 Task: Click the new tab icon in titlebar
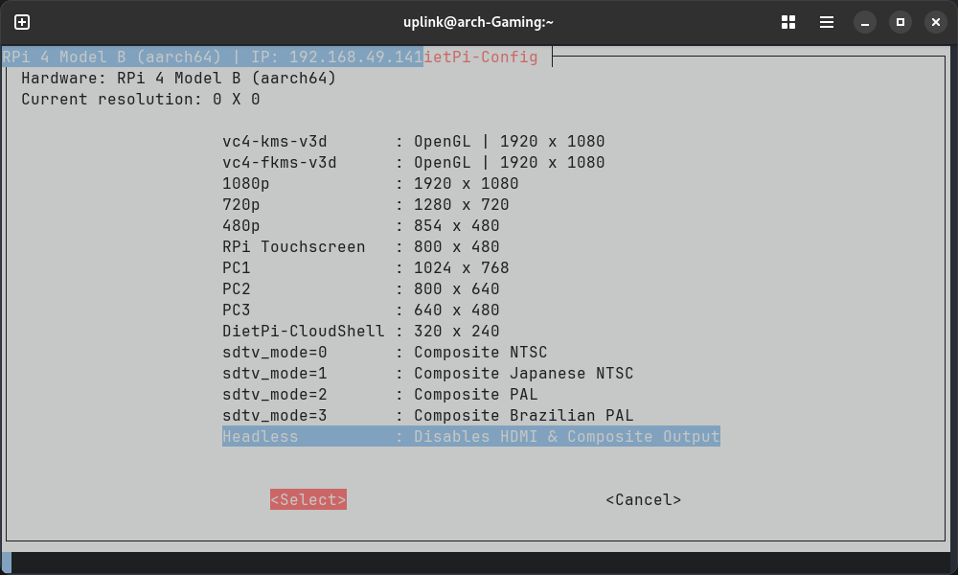22,22
